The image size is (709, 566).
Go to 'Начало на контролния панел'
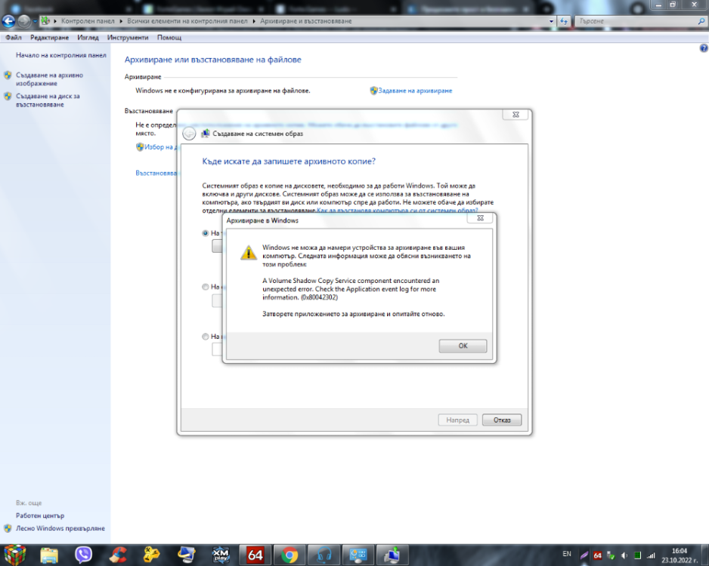pyautogui.click(x=61, y=55)
